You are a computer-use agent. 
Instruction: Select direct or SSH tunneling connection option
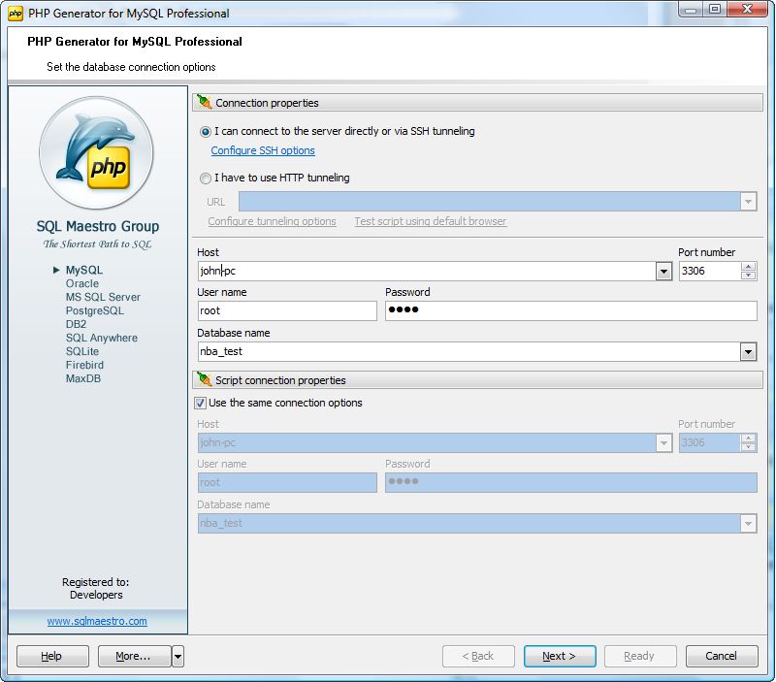205,131
